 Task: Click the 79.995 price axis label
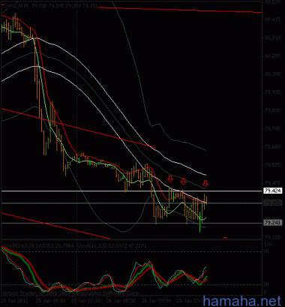point(271,92)
